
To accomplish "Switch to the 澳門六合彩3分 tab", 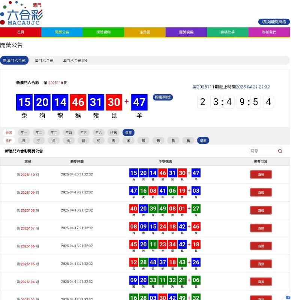I will [75, 60].
